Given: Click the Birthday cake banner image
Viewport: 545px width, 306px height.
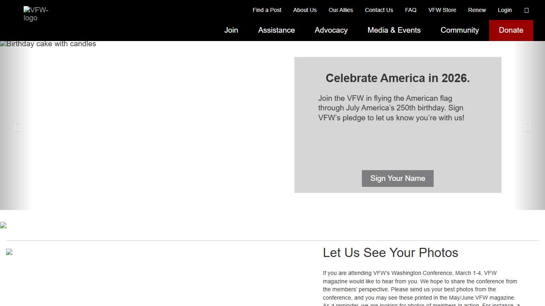Looking at the screenshot, I should click(x=48, y=44).
